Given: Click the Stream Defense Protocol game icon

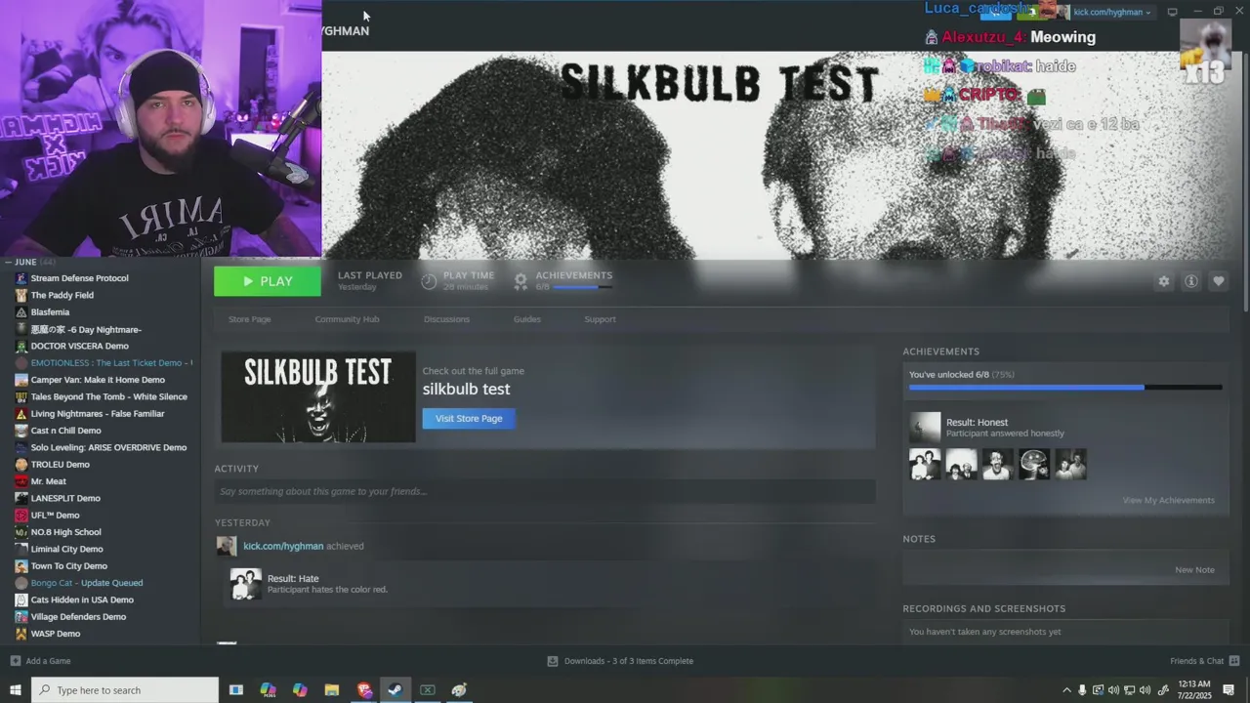Looking at the screenshot, I should [x=21, y=278].
